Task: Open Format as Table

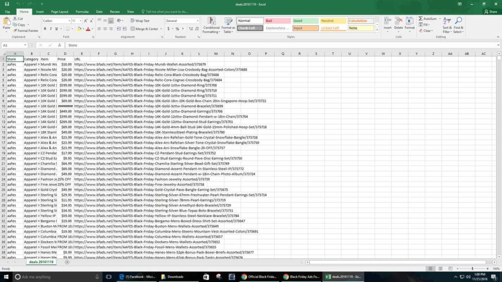Action: (228, 25)
